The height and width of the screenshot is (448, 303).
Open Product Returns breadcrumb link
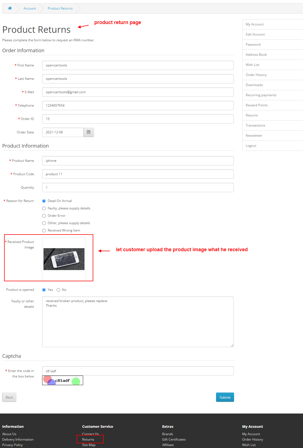pos(60,8)
